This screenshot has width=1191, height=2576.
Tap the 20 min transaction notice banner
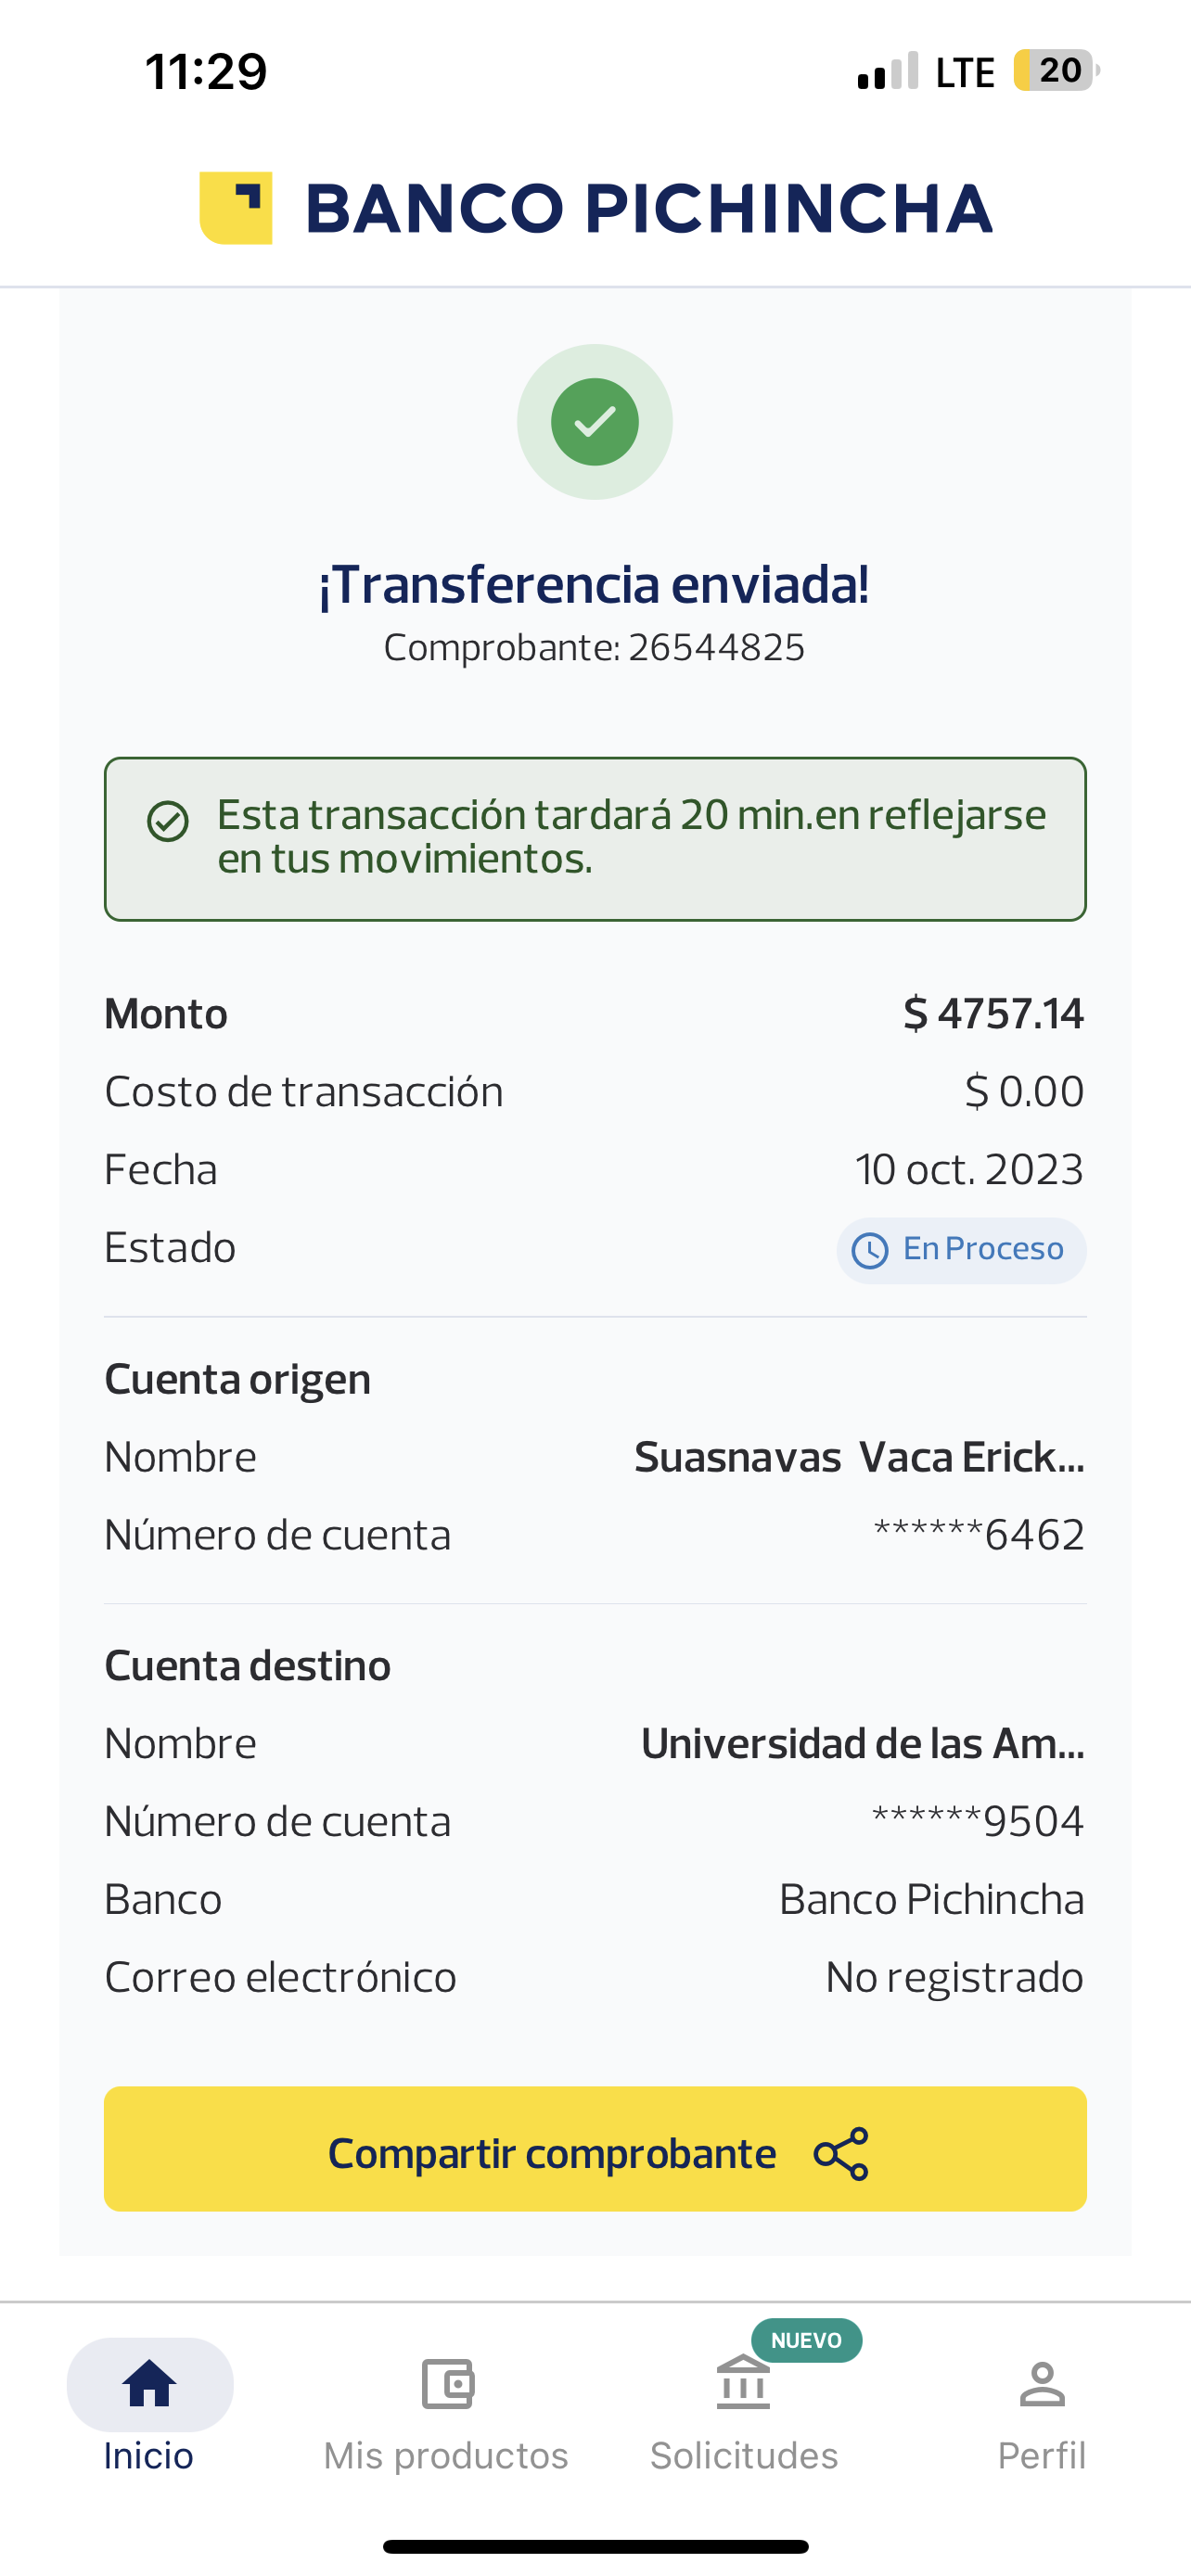coord(595,838)
